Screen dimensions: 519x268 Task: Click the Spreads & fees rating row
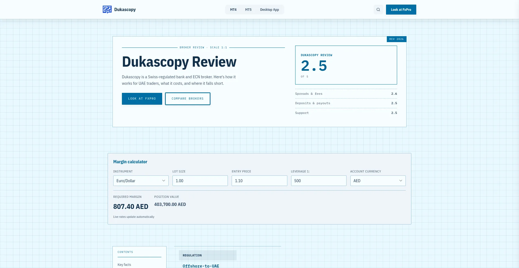pyautogui.click(x=346, y=94)
